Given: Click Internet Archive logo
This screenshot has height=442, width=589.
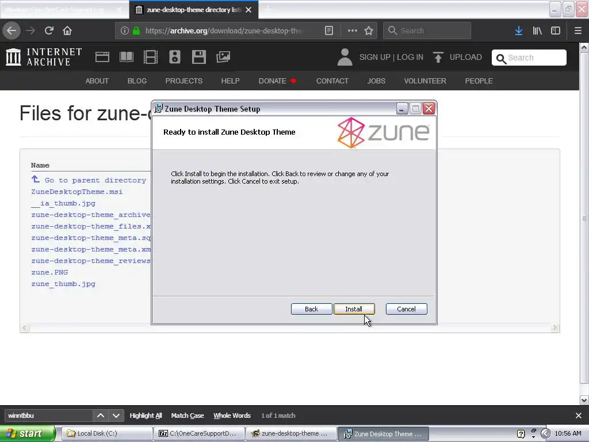Looking at the screenshot, I should (44, 57).
